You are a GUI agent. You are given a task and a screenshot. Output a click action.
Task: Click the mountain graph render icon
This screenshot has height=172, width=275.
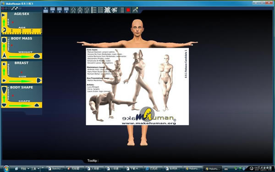tap(135, 10)
